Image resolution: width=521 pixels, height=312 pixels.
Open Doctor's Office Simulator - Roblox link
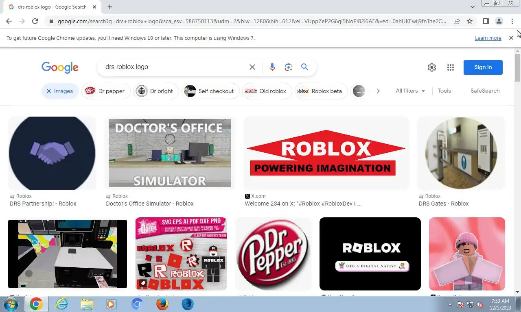[150, 204]
